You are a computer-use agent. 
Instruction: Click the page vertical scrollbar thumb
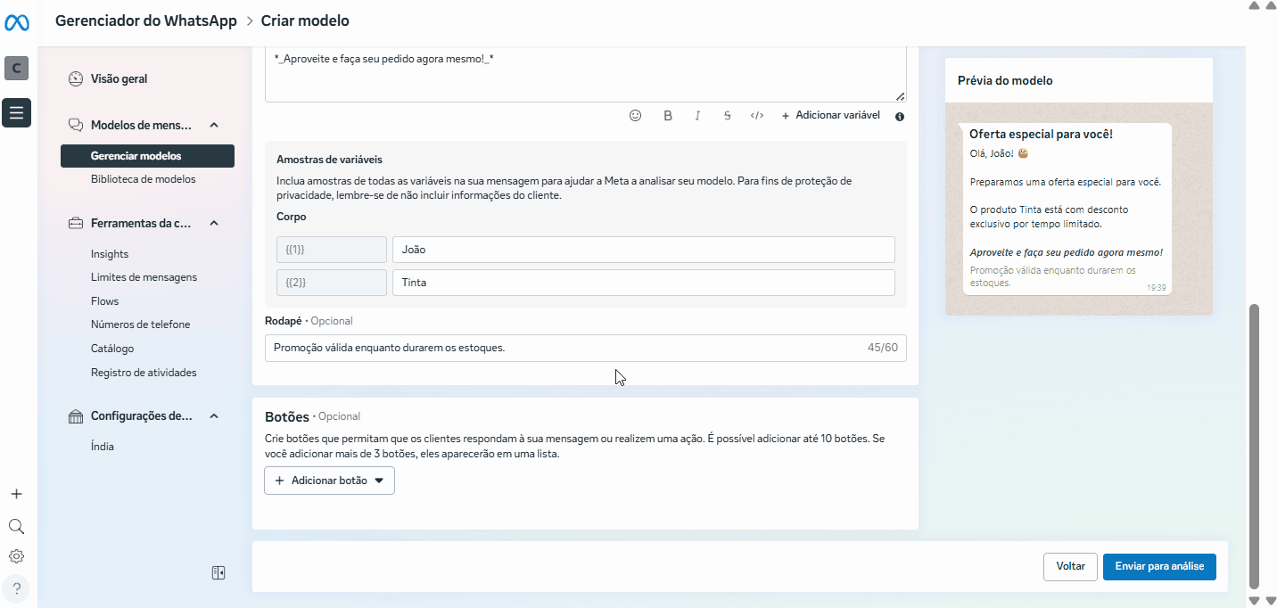click(1254, 446)
